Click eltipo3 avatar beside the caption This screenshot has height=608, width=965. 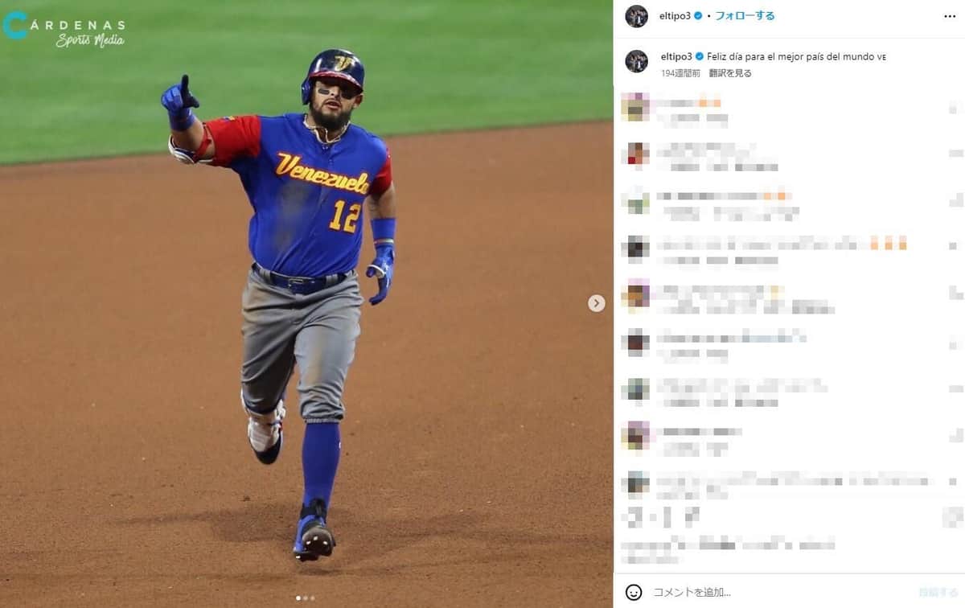click(637, 61)
